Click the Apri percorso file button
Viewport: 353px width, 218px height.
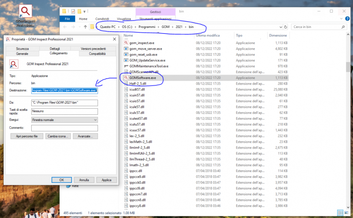click(x=27, y=136)
